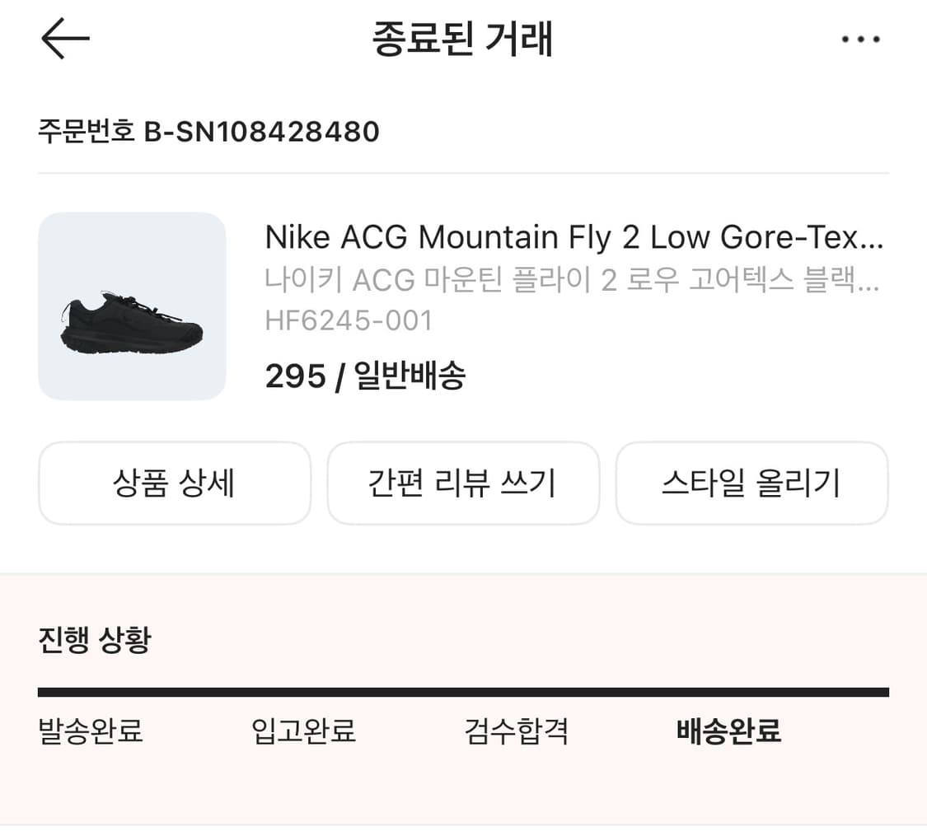This screenshot has height=836, width=927.
Task: Click the black progress bar
Action: click(463, 693)
